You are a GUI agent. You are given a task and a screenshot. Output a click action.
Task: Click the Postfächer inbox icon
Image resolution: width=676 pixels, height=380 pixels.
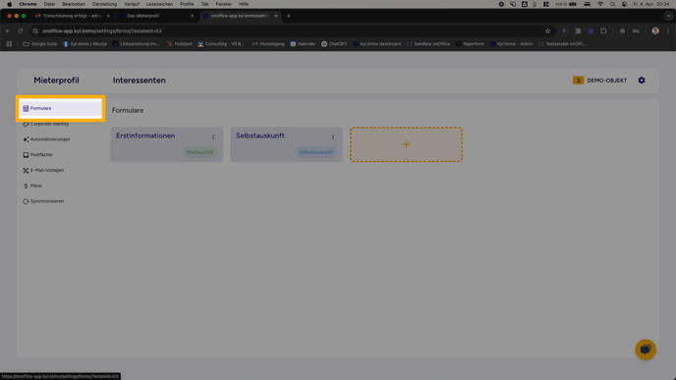[26, 155]
